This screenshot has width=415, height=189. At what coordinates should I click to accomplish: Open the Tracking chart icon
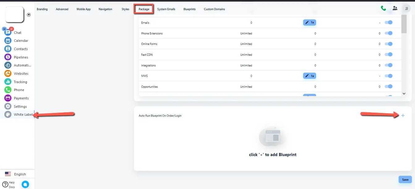point(8,82)
